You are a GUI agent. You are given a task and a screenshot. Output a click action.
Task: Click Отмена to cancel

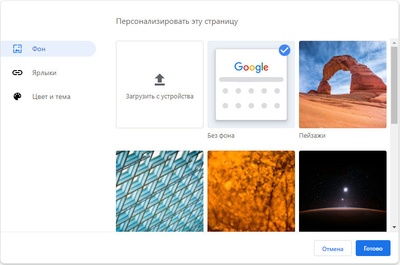tap(333, 248)
